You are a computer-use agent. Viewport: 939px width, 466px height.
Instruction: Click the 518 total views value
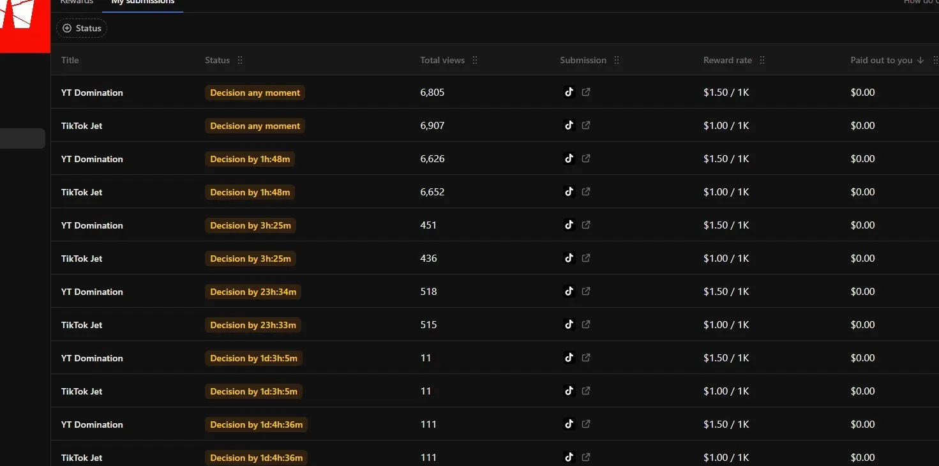pyautogui.click(x=428, y=292)
